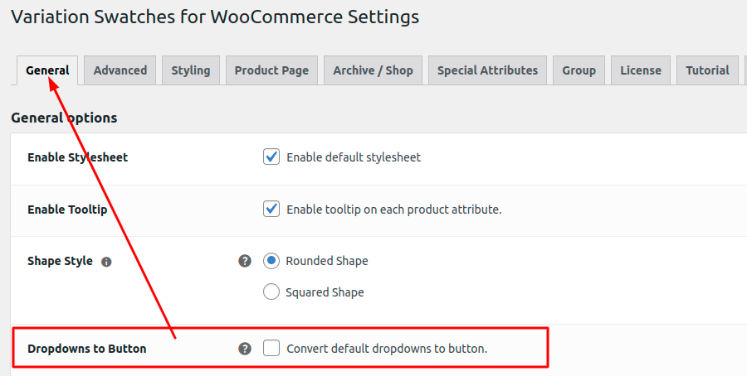Open the Special Attributes tab
The image size is (747, 376).
[487, 70]
